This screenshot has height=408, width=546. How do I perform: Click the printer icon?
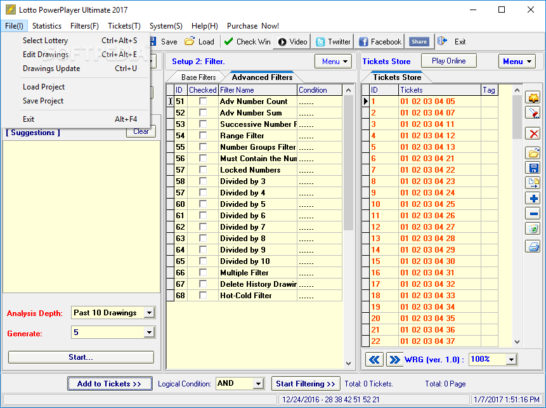click(x=533, y=247)
